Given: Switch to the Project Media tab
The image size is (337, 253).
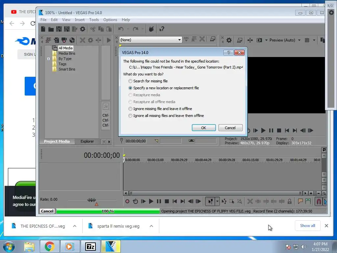Looking at the screenshot, I should coord(57,141).
